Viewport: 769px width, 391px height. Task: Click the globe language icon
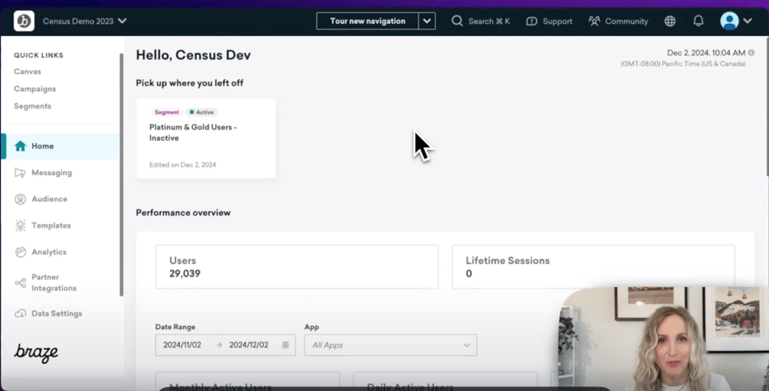(670, 21)
